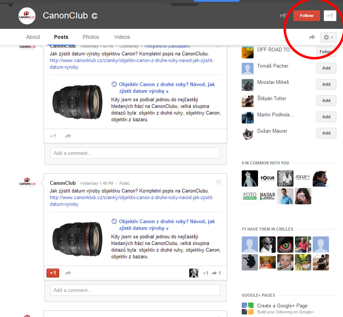Open OFF ROAD TO page avatar

pyautogui.click(x=247, y=52)
